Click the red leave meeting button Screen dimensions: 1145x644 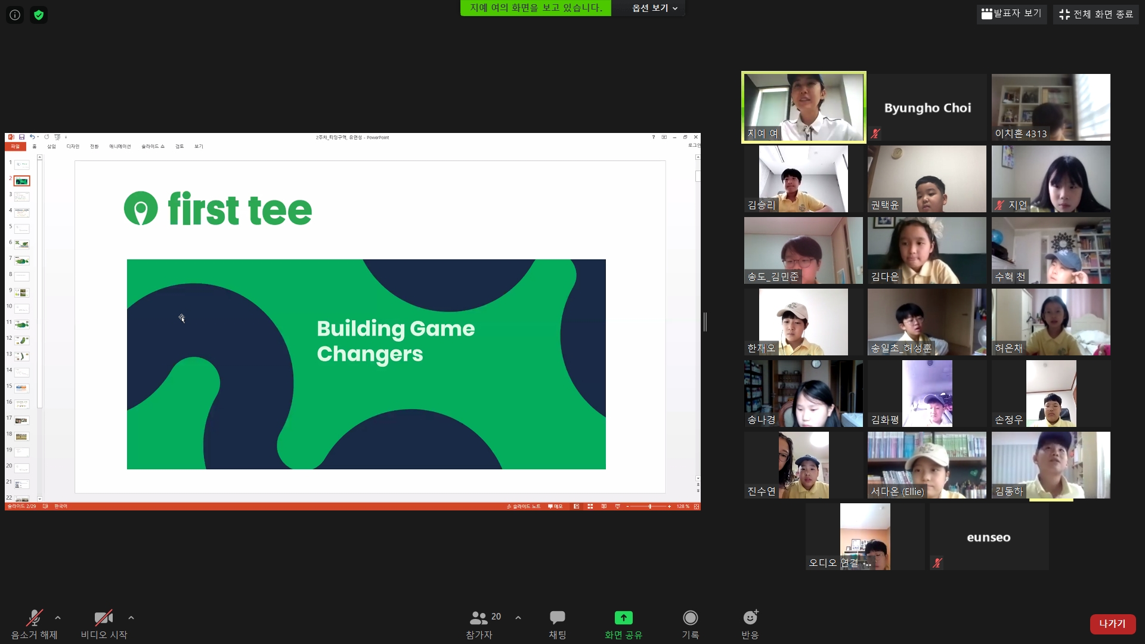1112,624
